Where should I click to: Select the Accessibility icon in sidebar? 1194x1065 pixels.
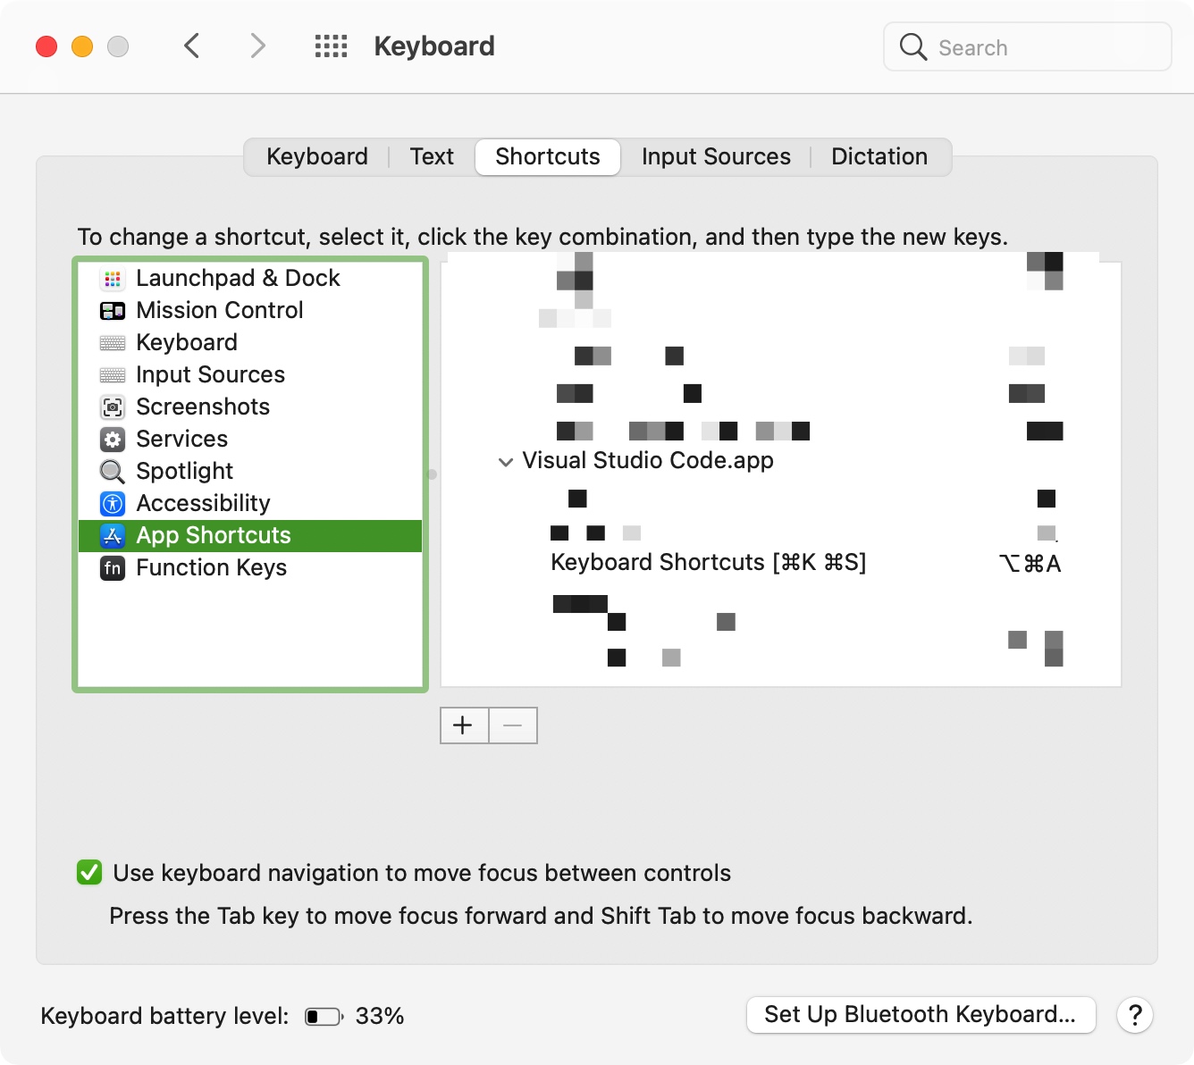(113, 504)
